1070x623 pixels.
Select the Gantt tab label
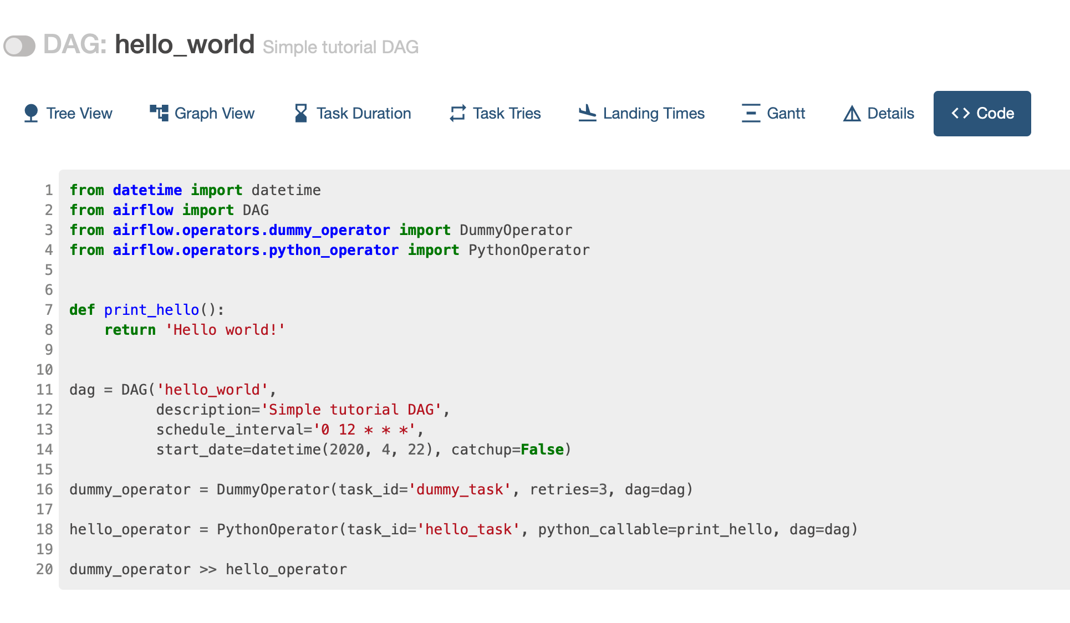[786, 113]
